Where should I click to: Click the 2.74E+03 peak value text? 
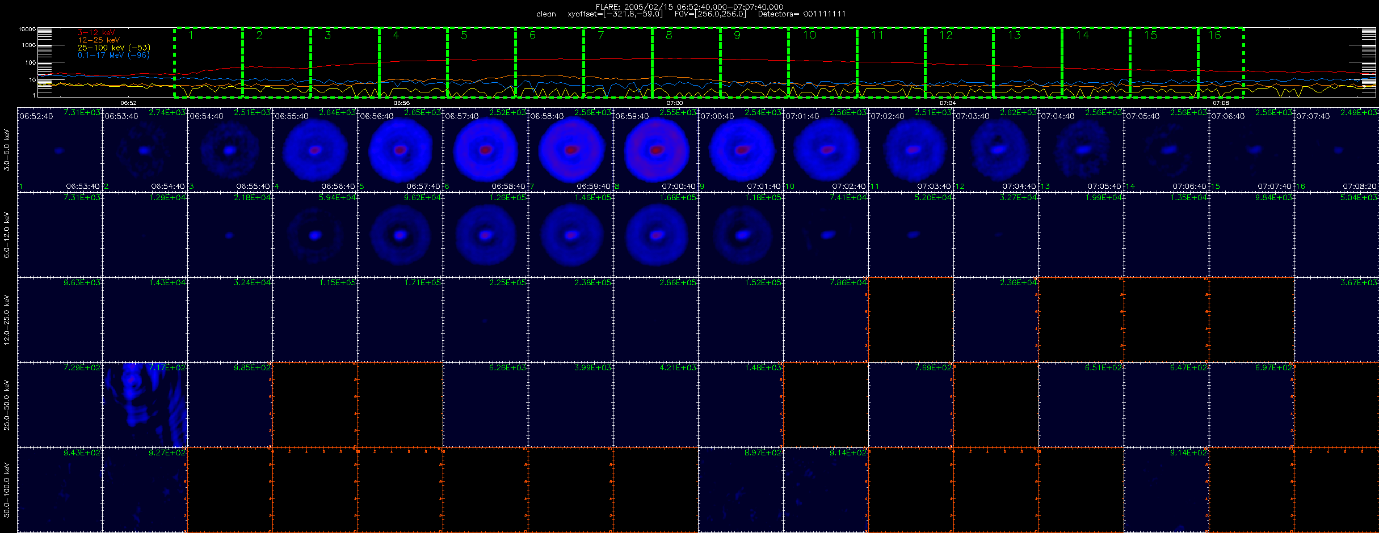coord(167,112)
